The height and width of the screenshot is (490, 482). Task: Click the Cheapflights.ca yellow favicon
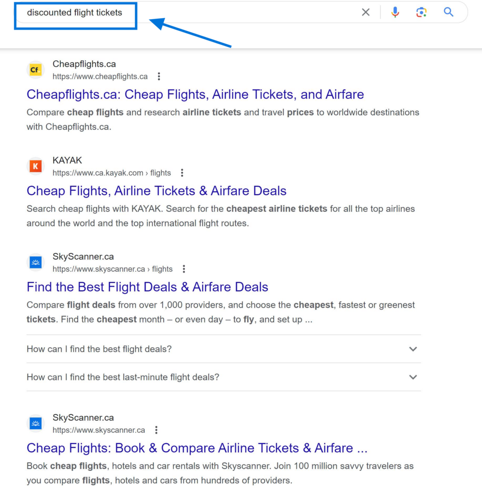35,69
